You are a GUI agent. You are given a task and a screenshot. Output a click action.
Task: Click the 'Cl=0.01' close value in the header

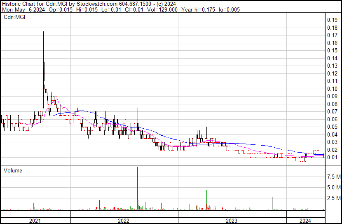tap(134, 9)
